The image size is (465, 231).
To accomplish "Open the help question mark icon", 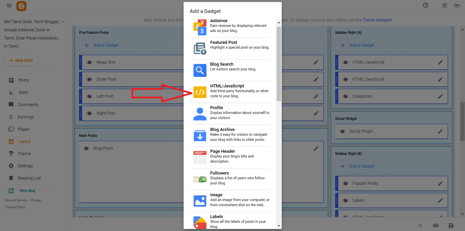I will click(425, 5).
